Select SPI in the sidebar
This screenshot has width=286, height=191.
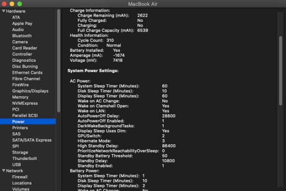15,146
